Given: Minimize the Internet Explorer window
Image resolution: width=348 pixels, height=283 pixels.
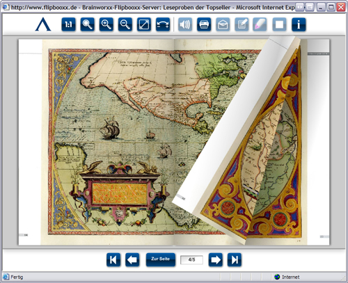Looking at the screenshot, I should (321, 7).
